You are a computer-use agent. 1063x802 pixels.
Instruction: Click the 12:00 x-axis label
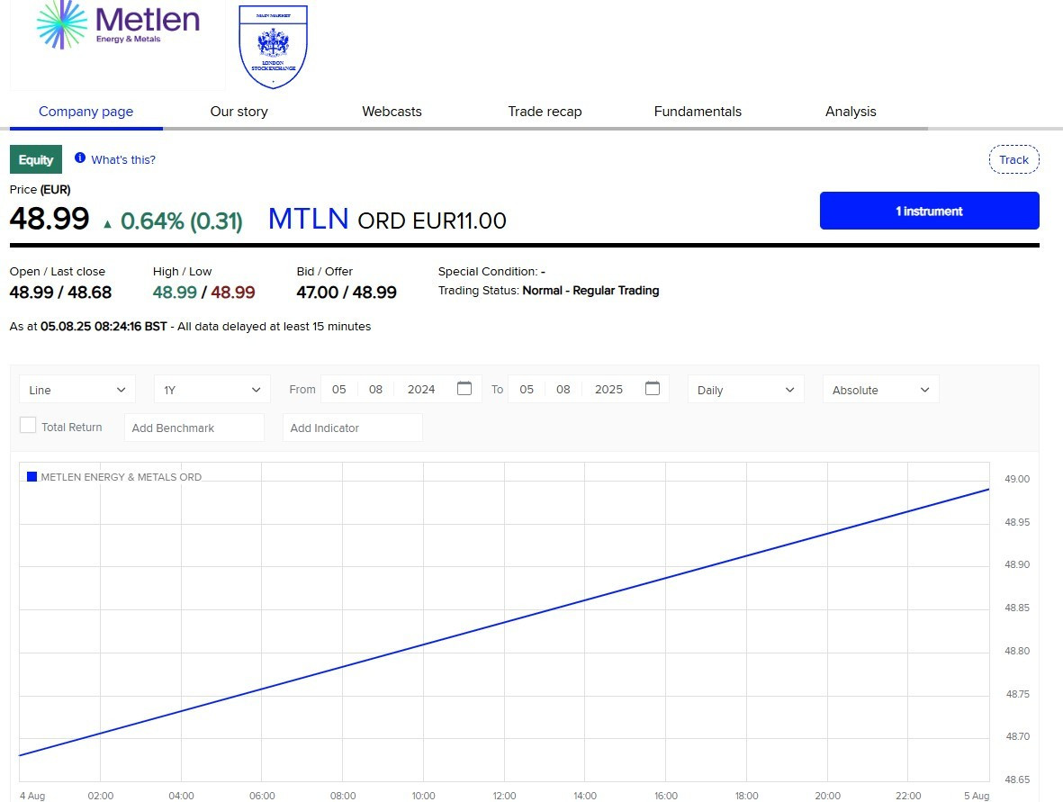point(504,795)
